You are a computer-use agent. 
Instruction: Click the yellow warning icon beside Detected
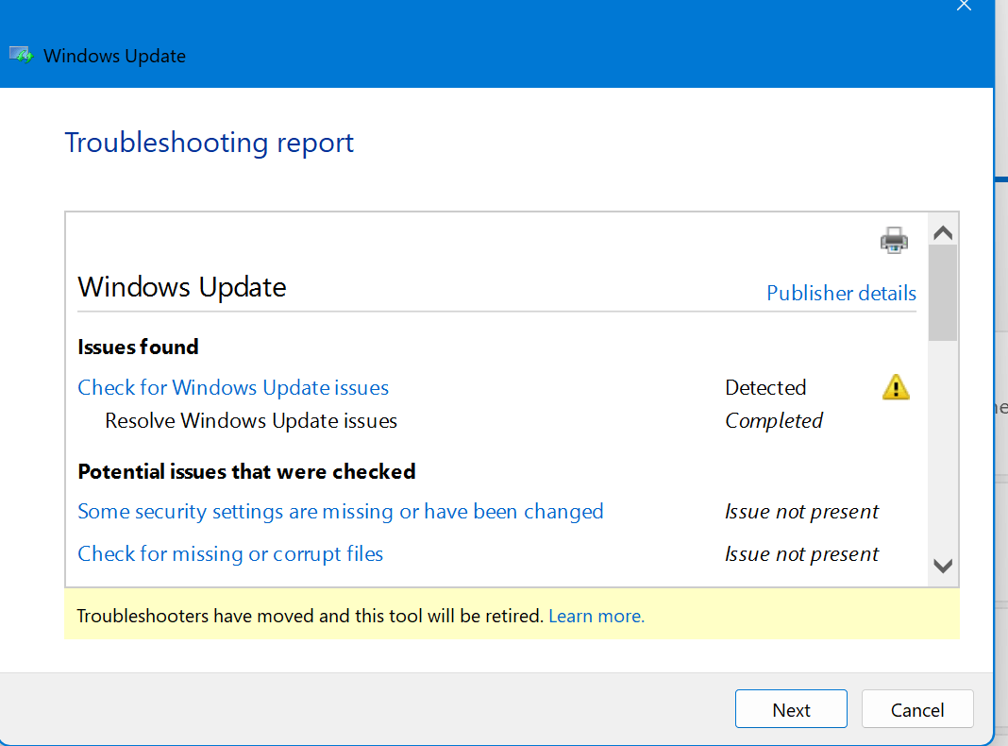(896, 387)
